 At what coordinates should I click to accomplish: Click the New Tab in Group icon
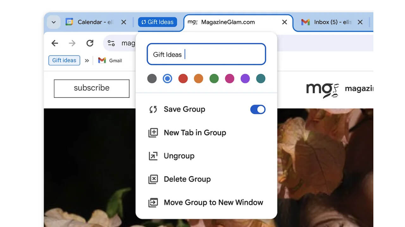pos(153,133)
